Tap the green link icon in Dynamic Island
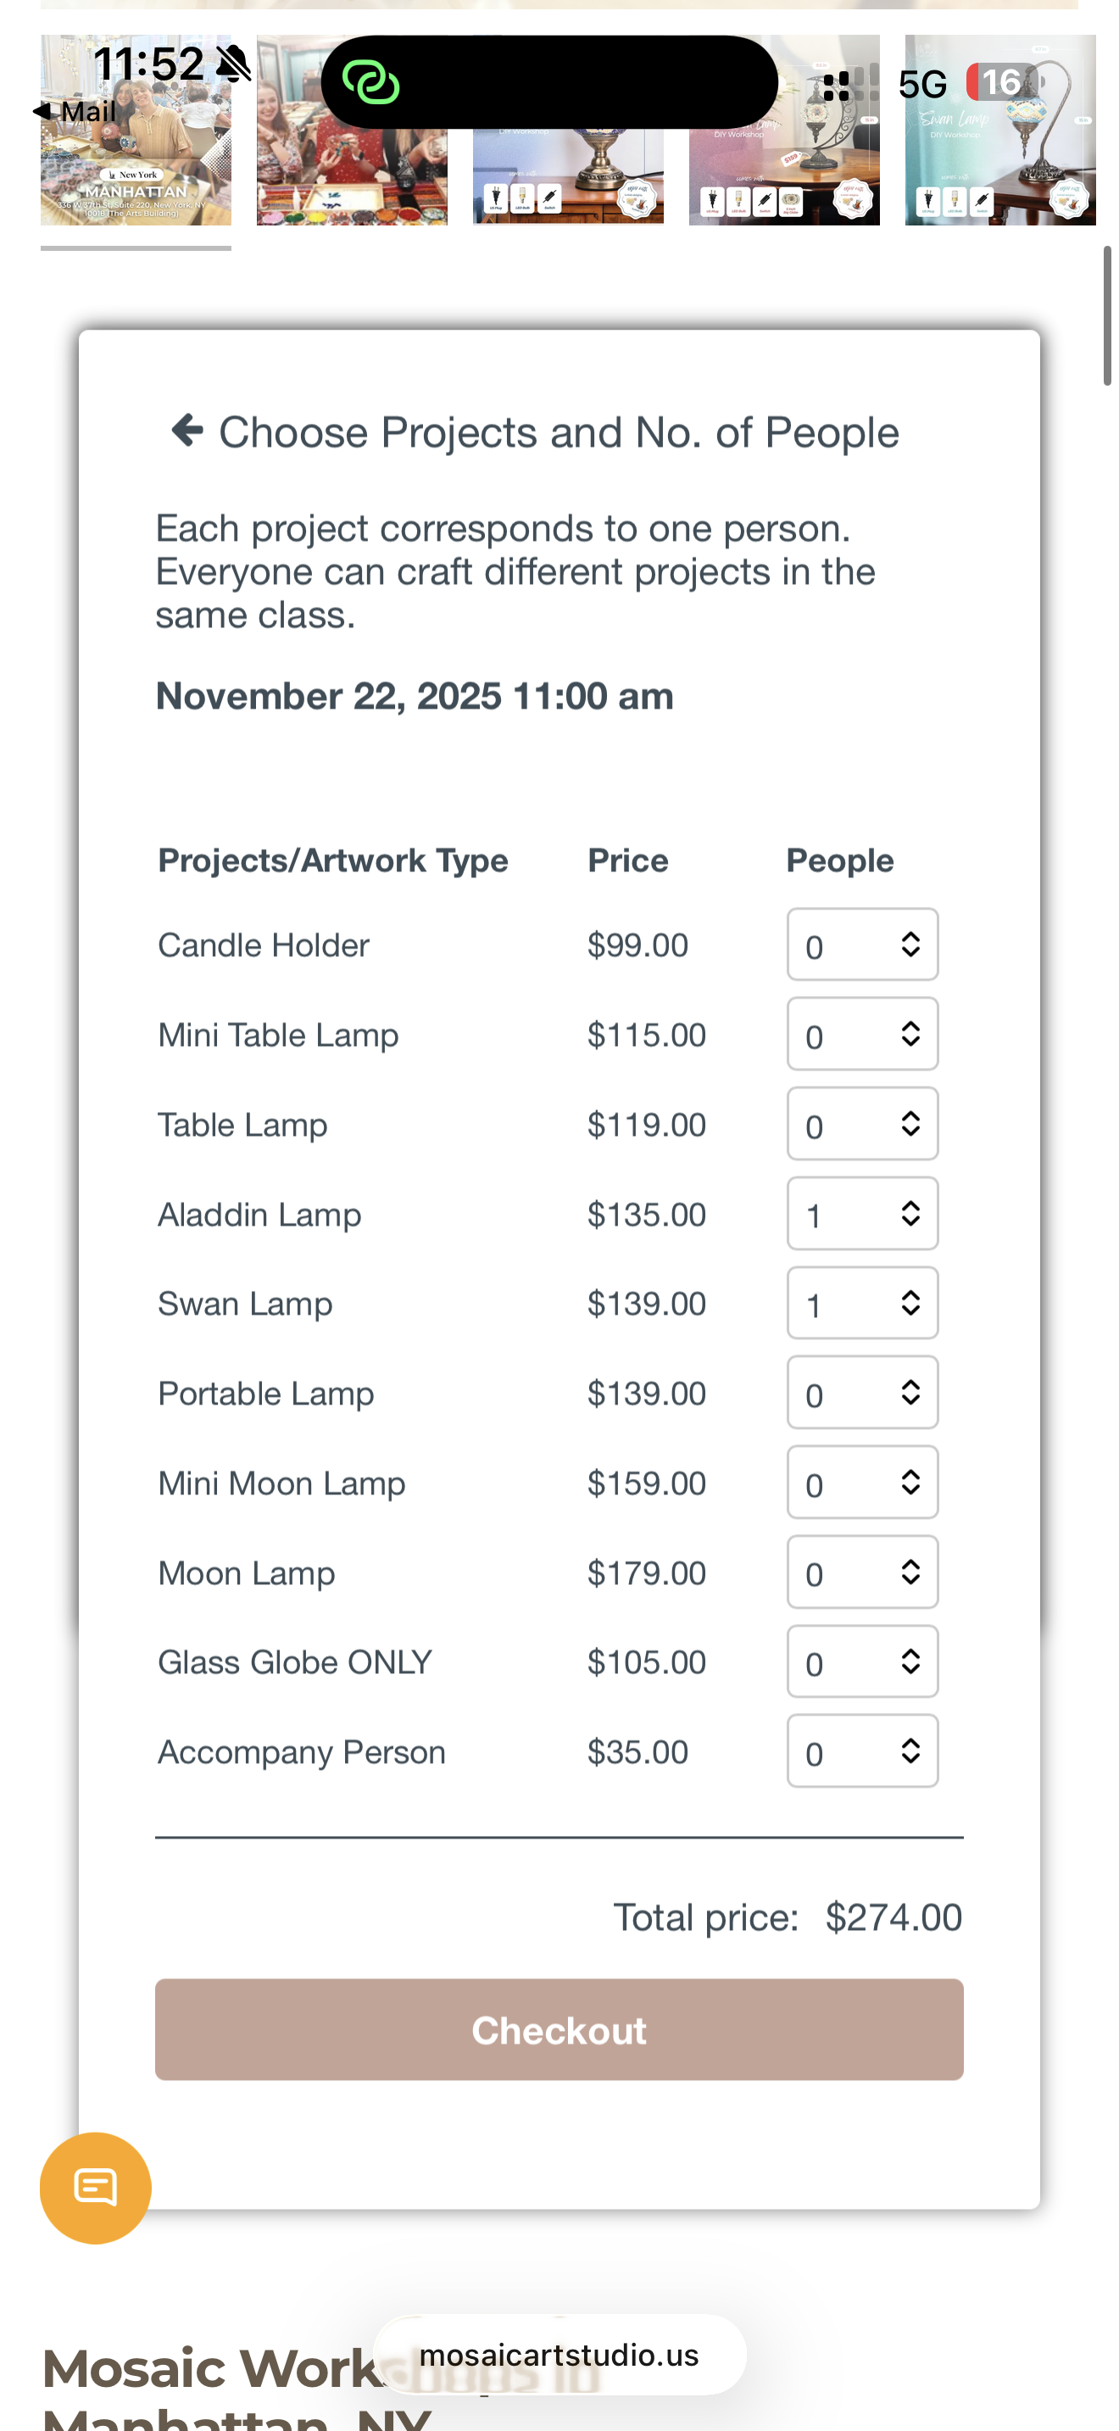 click(370, 82)
